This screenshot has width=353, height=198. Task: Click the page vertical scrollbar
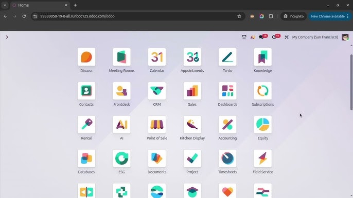[x=351, y=82]
